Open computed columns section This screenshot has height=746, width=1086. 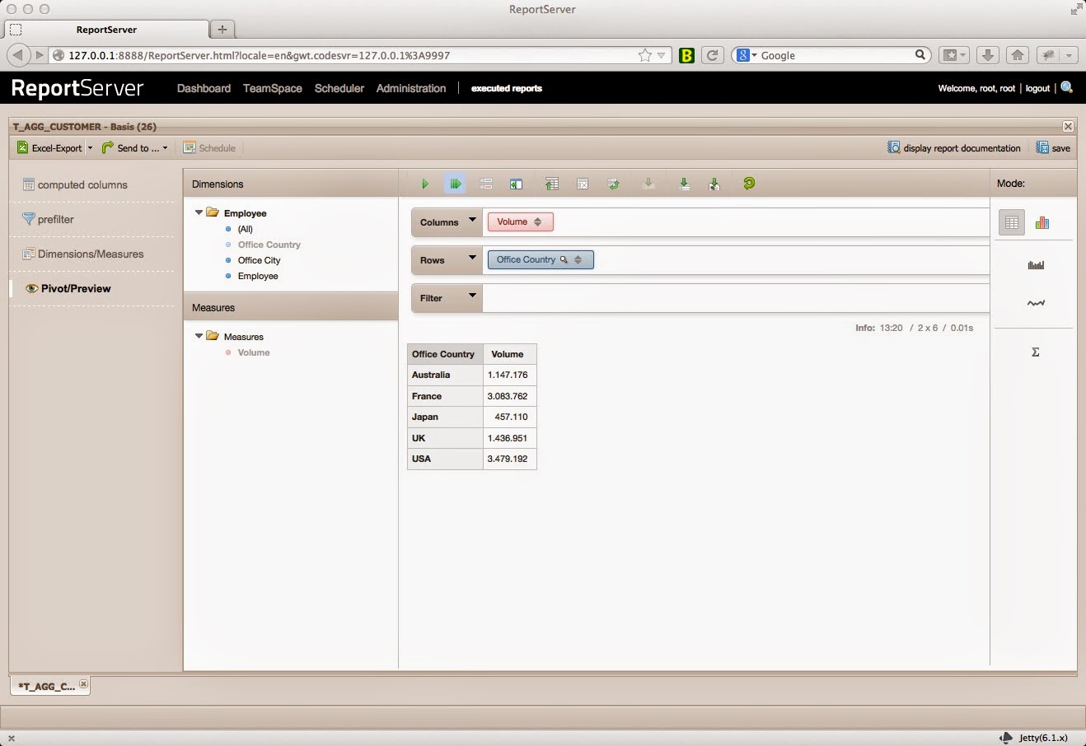(75, 185)
